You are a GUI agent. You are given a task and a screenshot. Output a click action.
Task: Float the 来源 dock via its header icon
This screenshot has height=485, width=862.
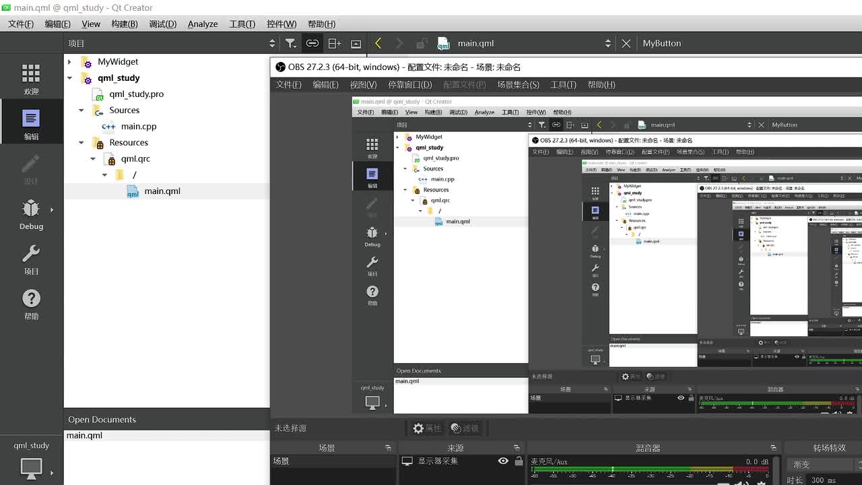pos(517,448)
